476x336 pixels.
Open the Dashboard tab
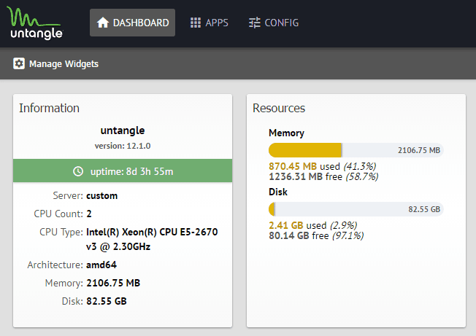[132, 23]
